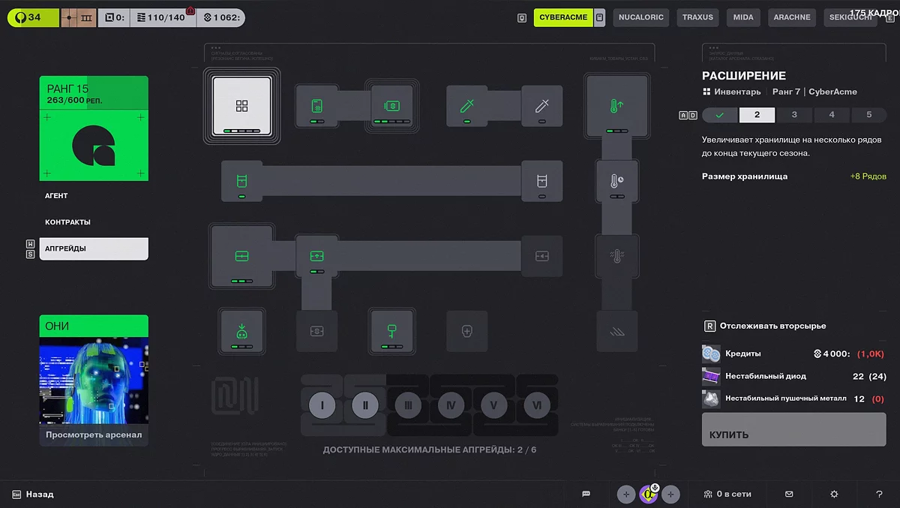Select the gray safe credits node
Image resolution: width=900 pixels, height=508 pixels.
[x=316, y=331]
